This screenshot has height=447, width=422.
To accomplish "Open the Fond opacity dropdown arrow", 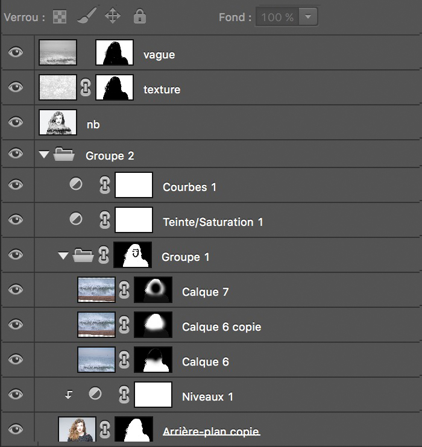I will point(308,17).
